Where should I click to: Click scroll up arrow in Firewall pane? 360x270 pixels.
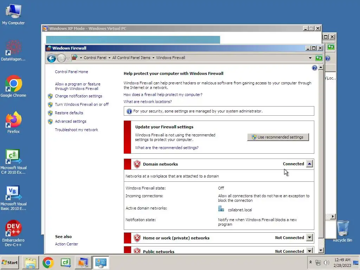[x=321, y=67]
